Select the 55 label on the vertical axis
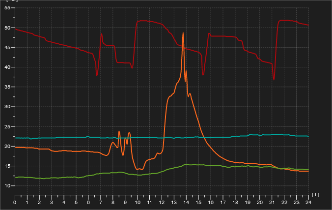Viewport: 332px width, 210px height. [7, 8]
